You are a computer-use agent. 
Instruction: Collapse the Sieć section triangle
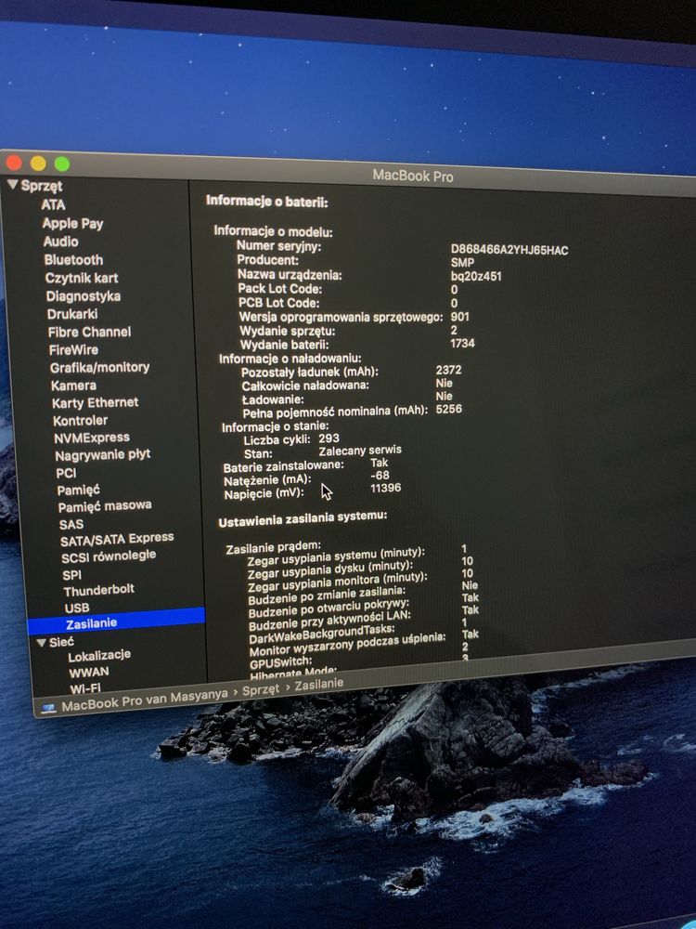42,642
